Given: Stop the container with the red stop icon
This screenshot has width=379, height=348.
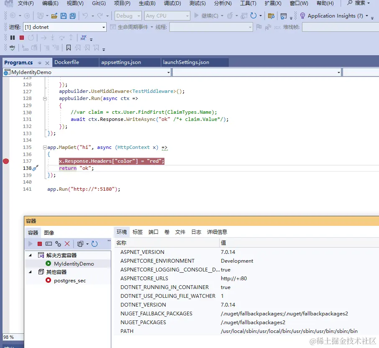Looking at the screenshot, I should click(x=40, y=244).
